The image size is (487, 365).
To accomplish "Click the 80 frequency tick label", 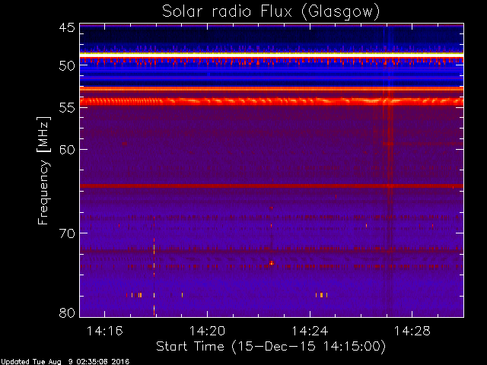I will click(67, 313).
